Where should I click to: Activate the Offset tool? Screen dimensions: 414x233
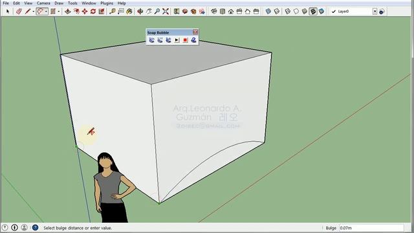coord(76,12)
